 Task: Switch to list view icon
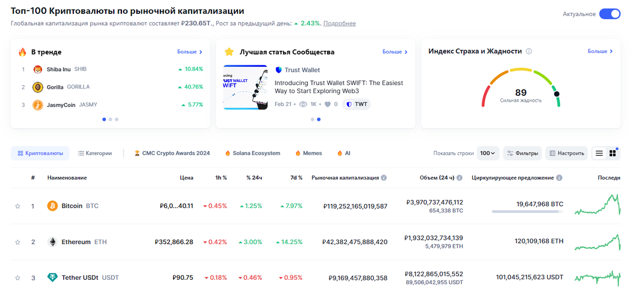click(599, 153)
